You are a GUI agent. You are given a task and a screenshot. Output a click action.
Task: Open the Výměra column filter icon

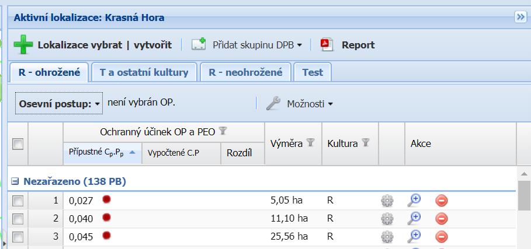(x=310, y=143)
